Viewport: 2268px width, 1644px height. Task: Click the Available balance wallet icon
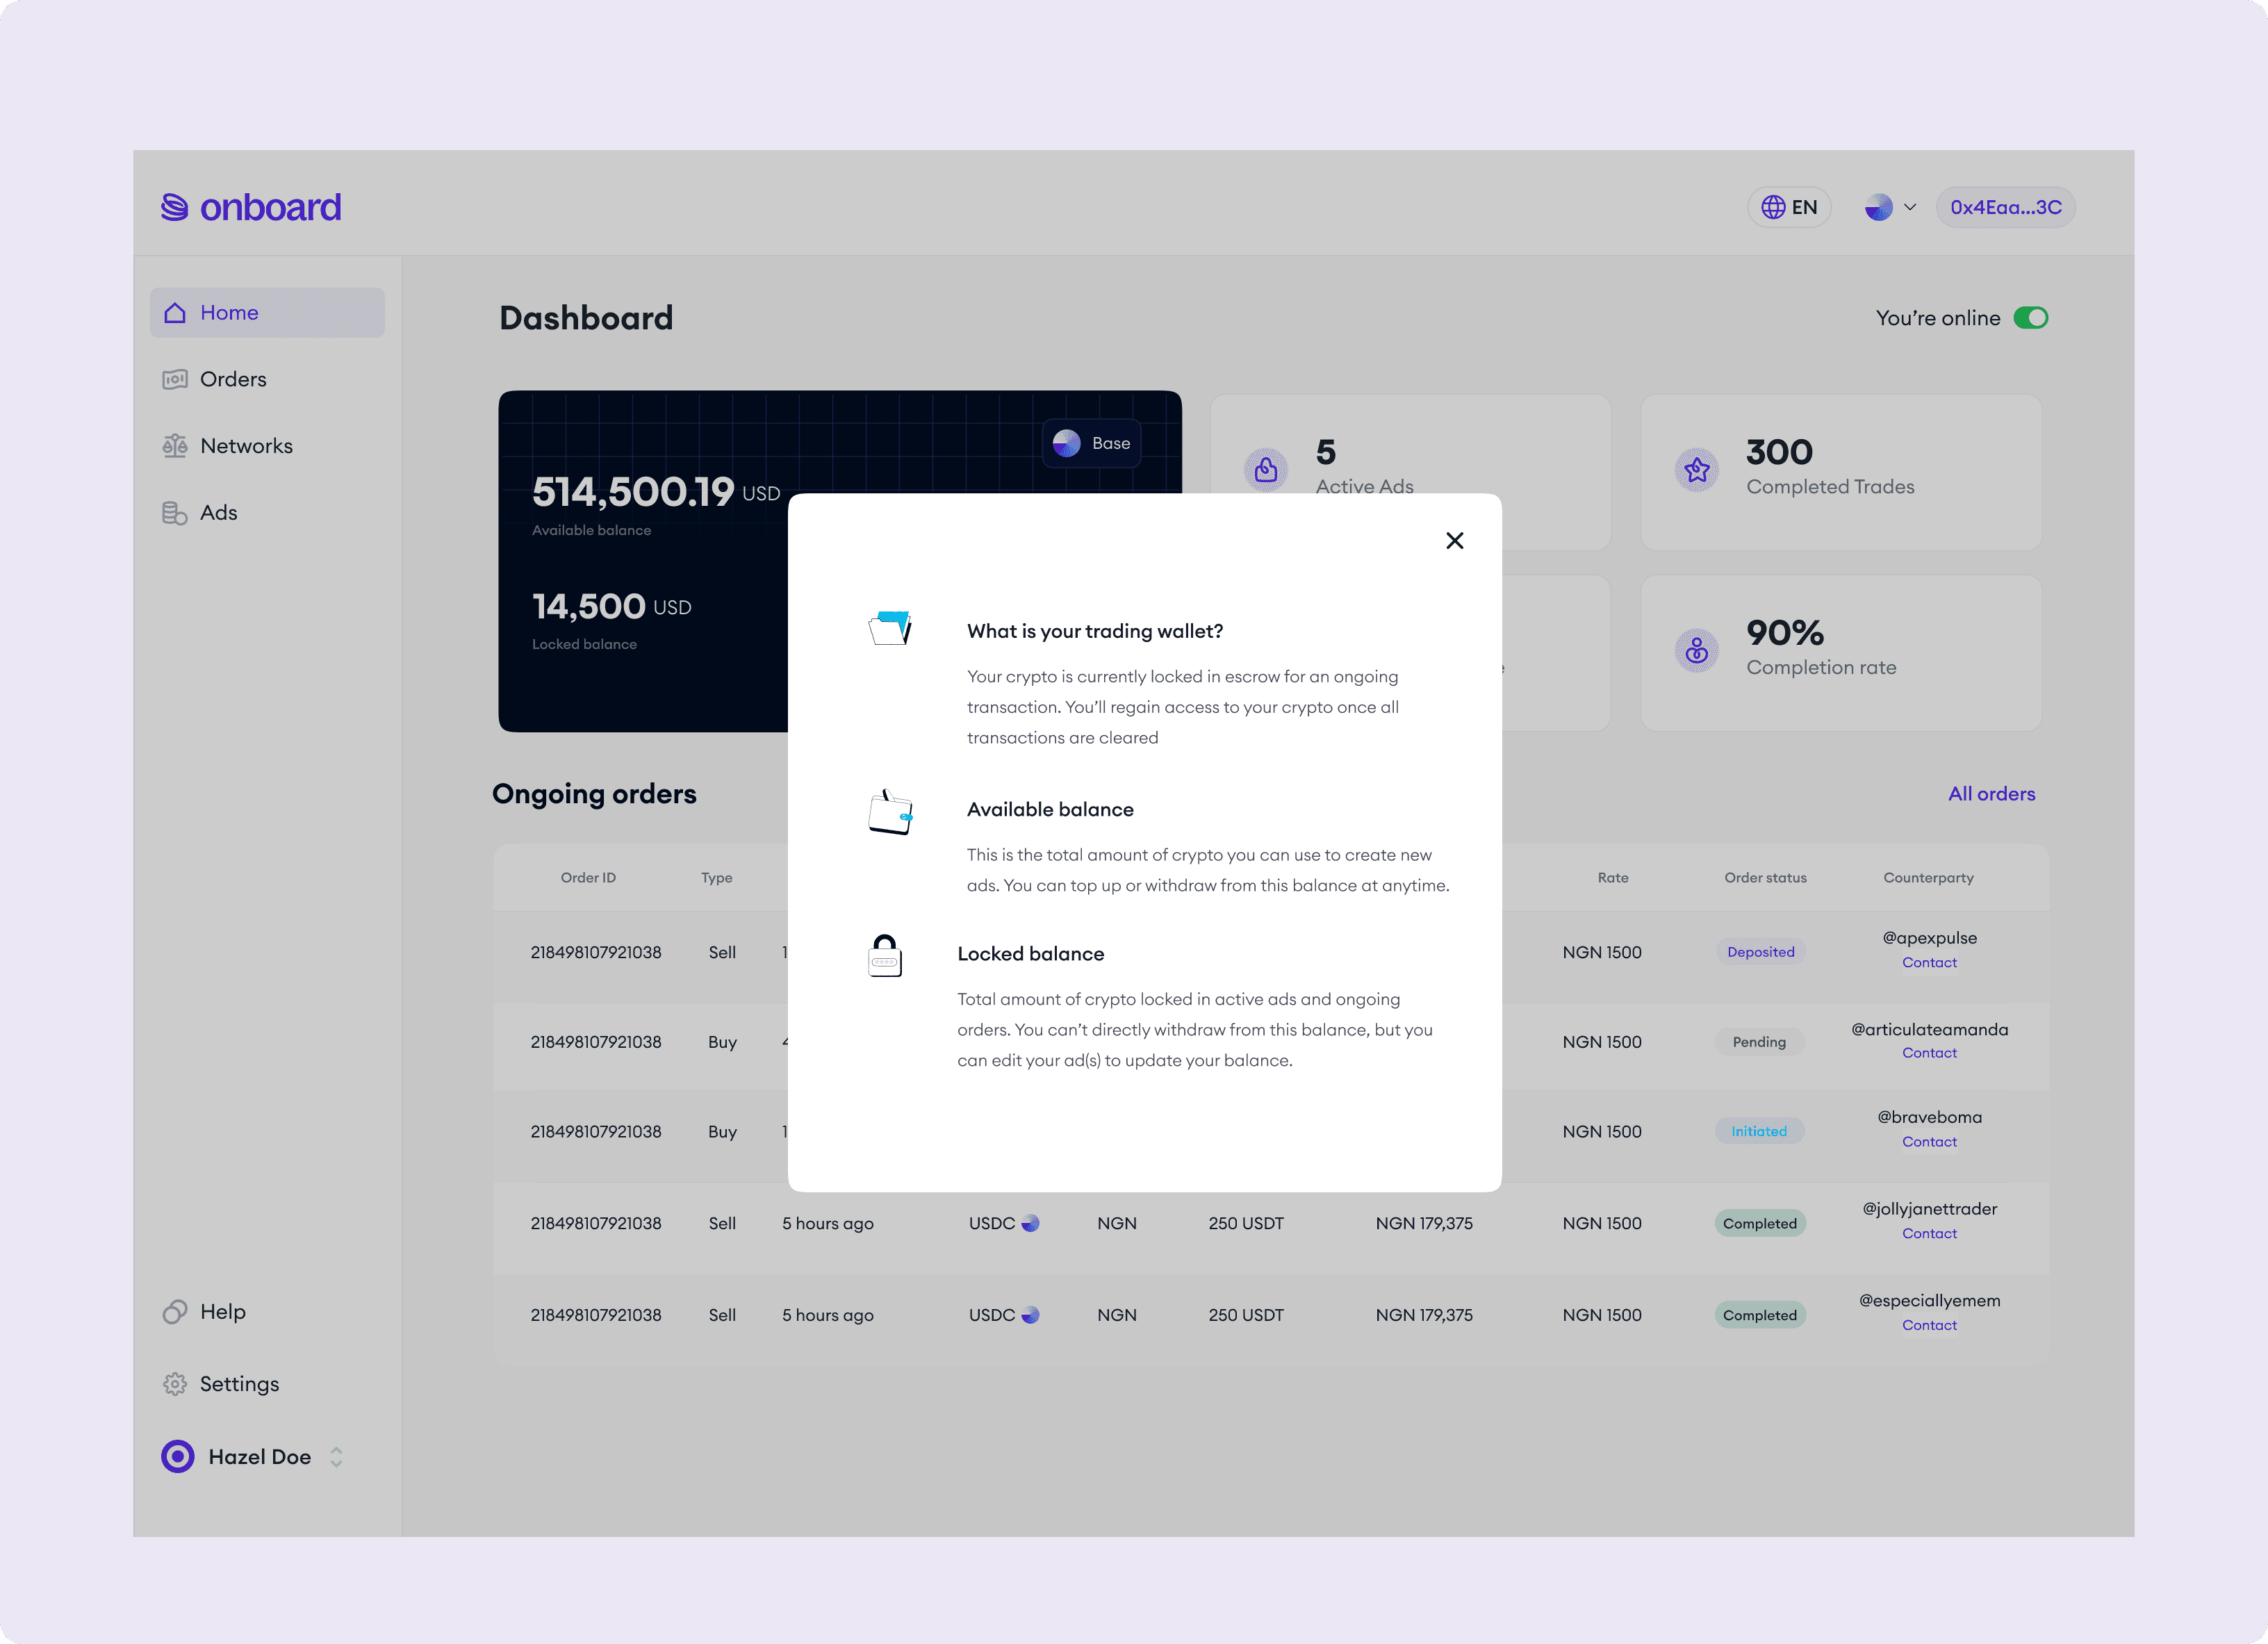tap(890, 812)
